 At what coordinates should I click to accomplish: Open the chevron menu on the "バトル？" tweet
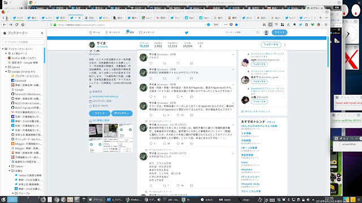pyautogui.click(x=233, y=55)
